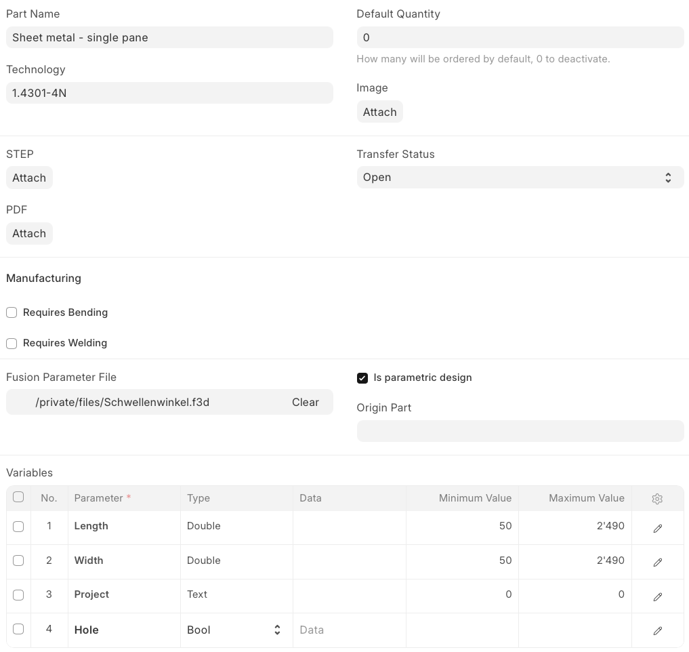Select all rows in Variables table

(18, 497)
